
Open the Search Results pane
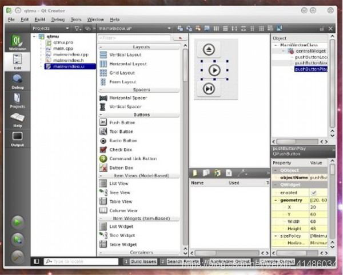coord(180,261)
